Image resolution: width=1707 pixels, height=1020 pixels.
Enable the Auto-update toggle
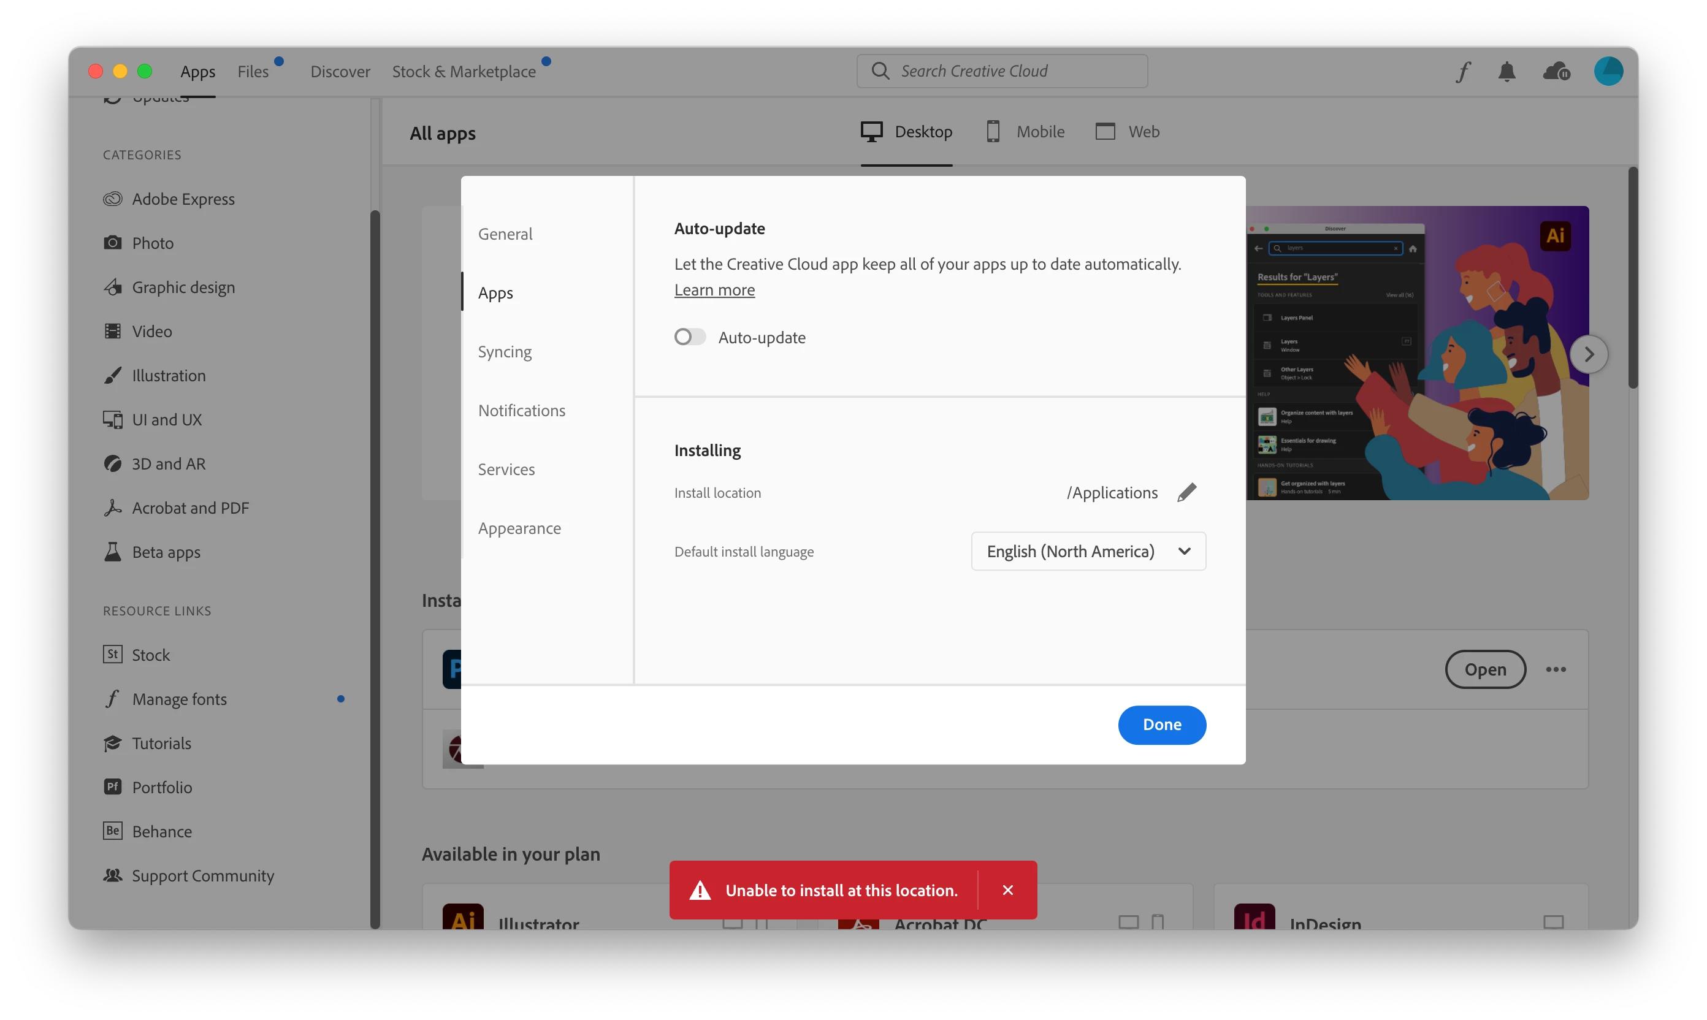click(690, 337)
